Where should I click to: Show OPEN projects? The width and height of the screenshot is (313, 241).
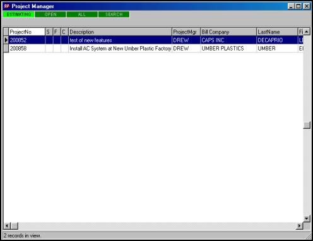pyautogui.click(x=50, y=15)
